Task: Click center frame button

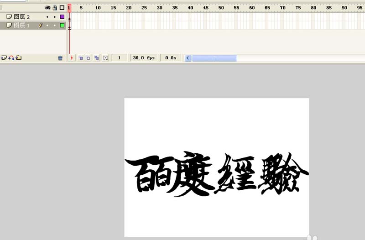Action: click(72, 58)
